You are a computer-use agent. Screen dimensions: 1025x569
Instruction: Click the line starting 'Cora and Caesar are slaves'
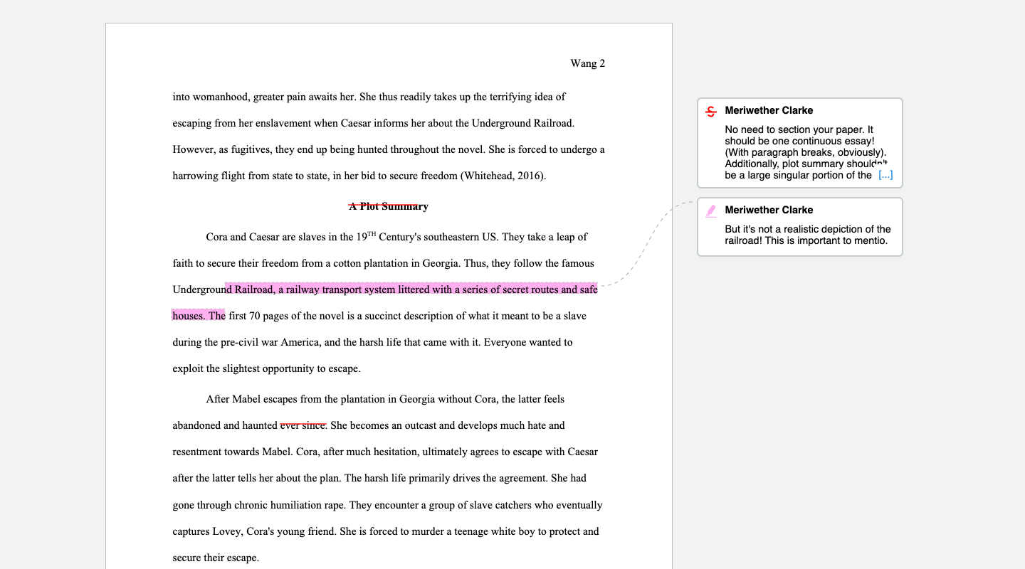(x=396, y=237)
